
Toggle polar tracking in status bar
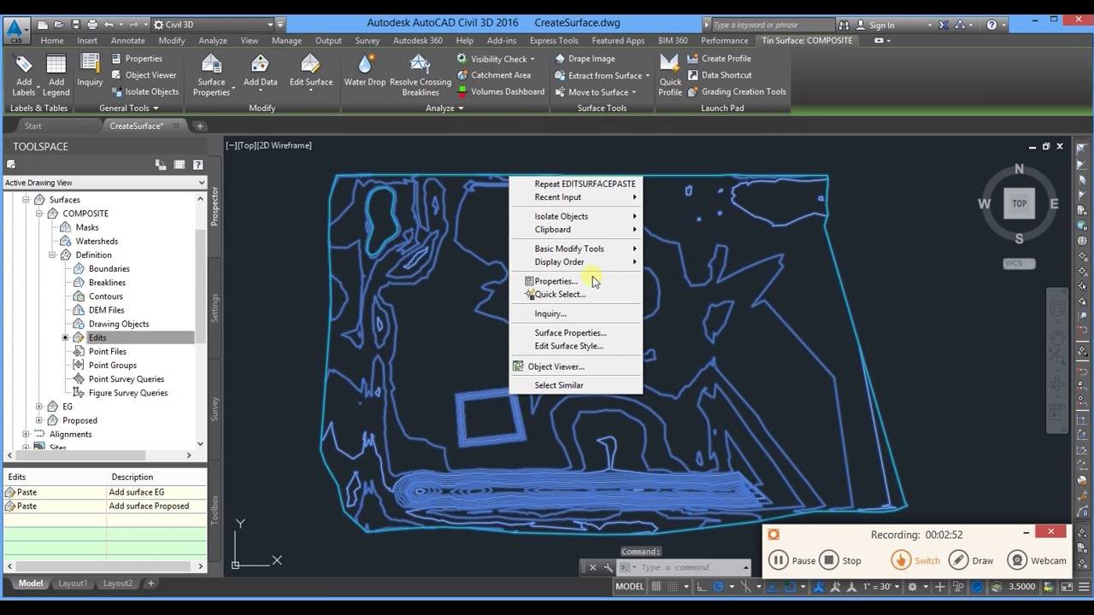click(719, 587)
